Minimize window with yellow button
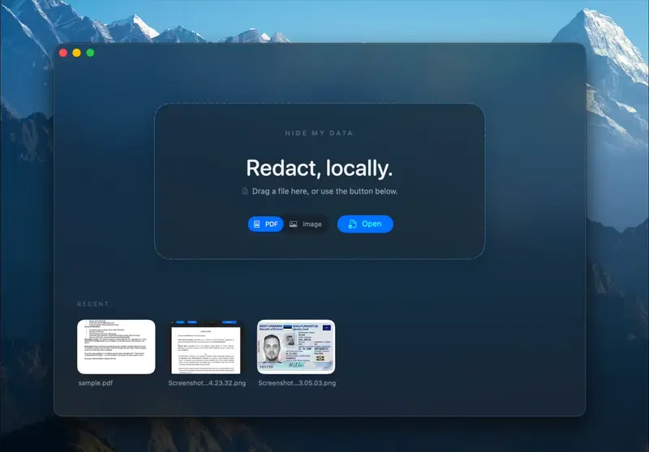This screenshot has width=649, height=452. 76,53
